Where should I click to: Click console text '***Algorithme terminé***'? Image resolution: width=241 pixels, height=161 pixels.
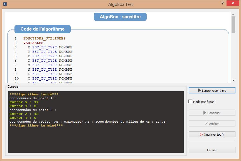coord(36,125)
